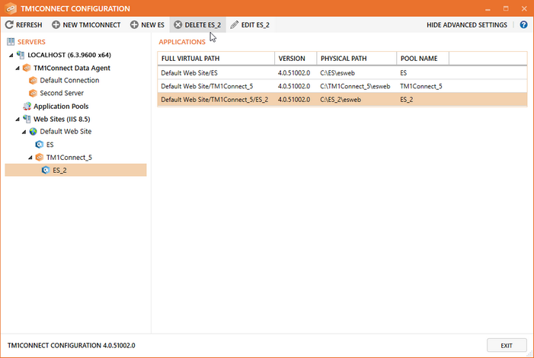Screen dimensions: 534x358
Task: Click Edit ES_2 toolbar button
Action: coord(250,25)
